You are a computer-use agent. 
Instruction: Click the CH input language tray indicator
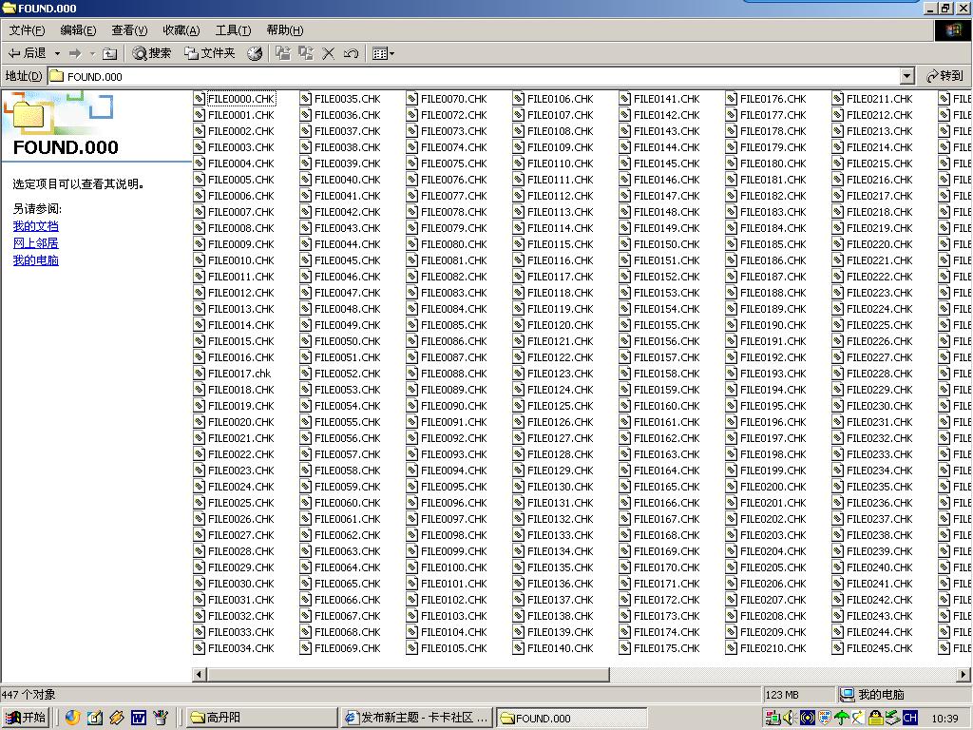909,718
